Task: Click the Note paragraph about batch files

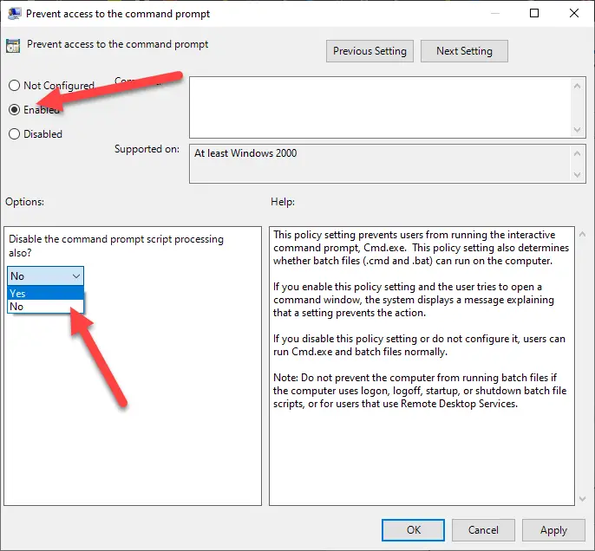Action: click(420, 391)
